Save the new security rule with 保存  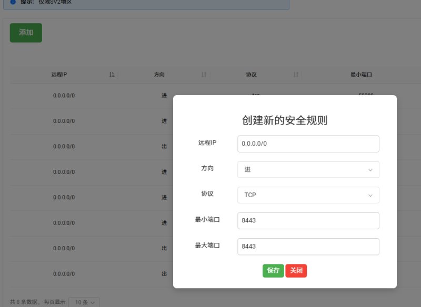pos(273,271)
